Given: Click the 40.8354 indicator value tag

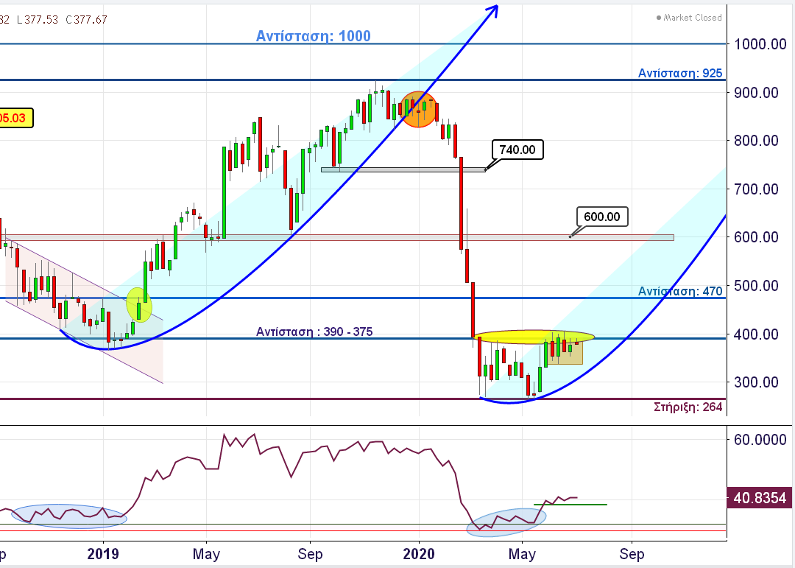Looking at the screenshot, I should point(759,498).
